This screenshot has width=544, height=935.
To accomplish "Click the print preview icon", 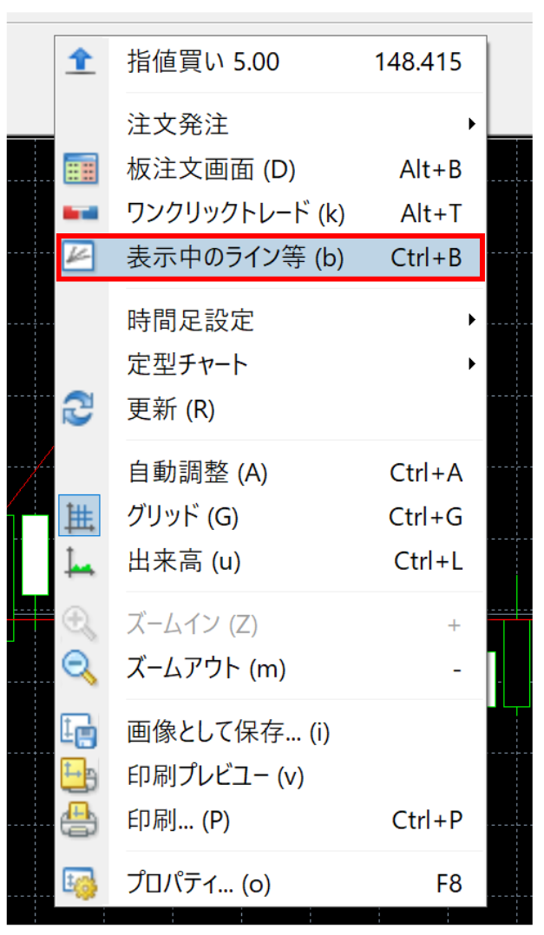I will coord(79,775).
